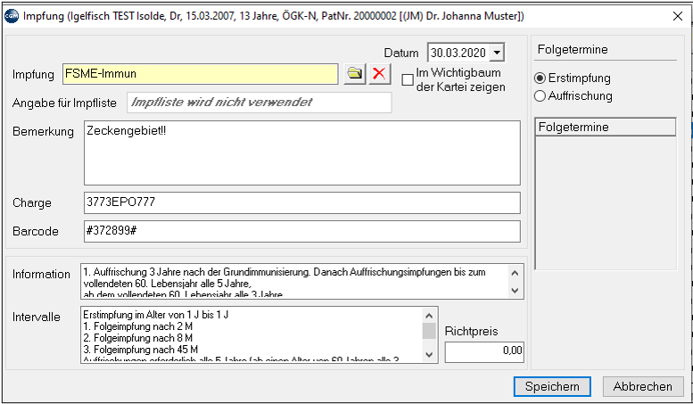This screenshot has width=693, height=404.
Task: Select line '1. Folgeimpfung nach 2 M'
Action: 138,327
